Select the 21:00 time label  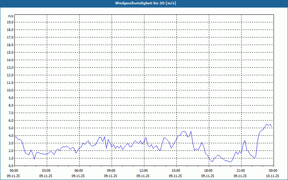(241, 171)
